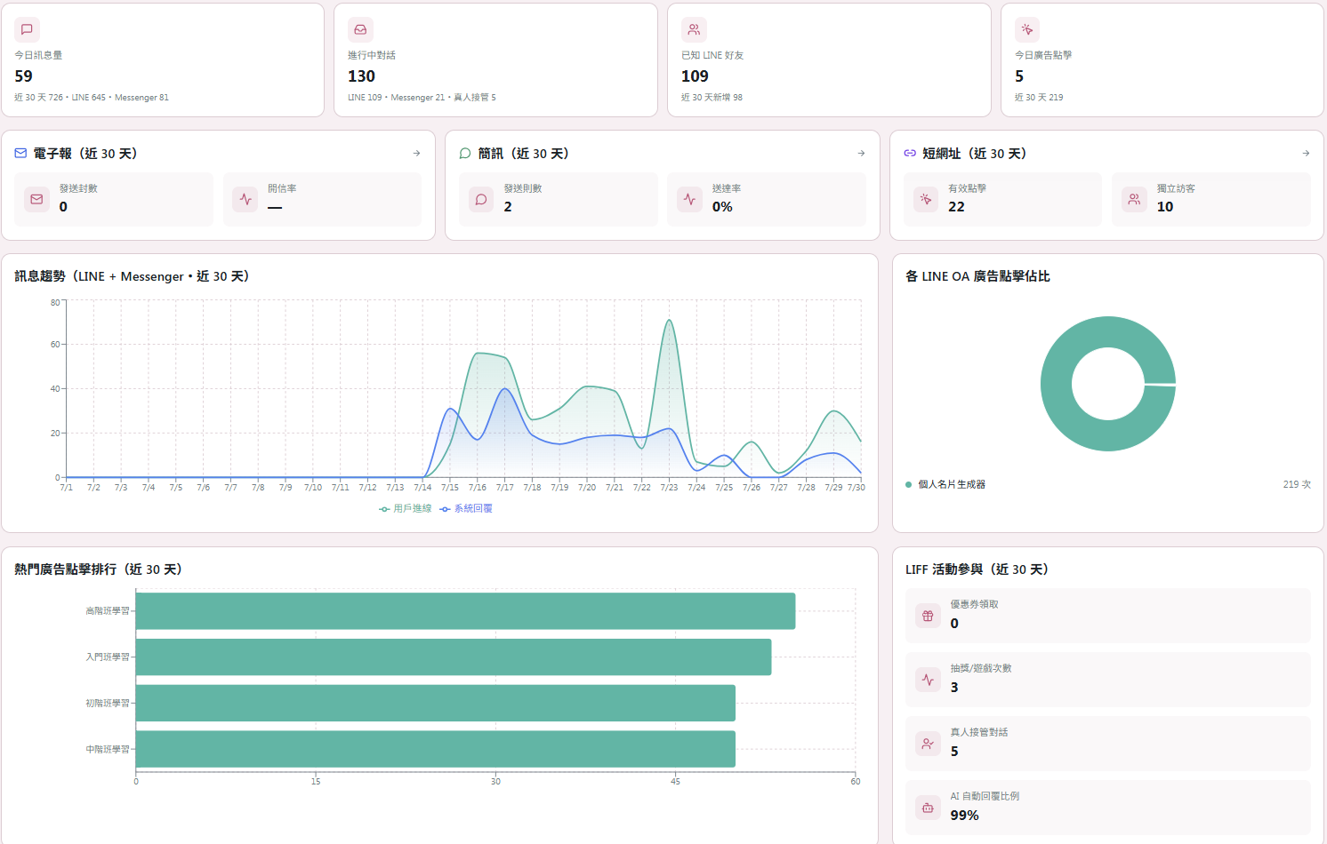Click the pulse icon in 開信率 tile
Viewport: 1327px width, 844px height.
coord(245,199)
